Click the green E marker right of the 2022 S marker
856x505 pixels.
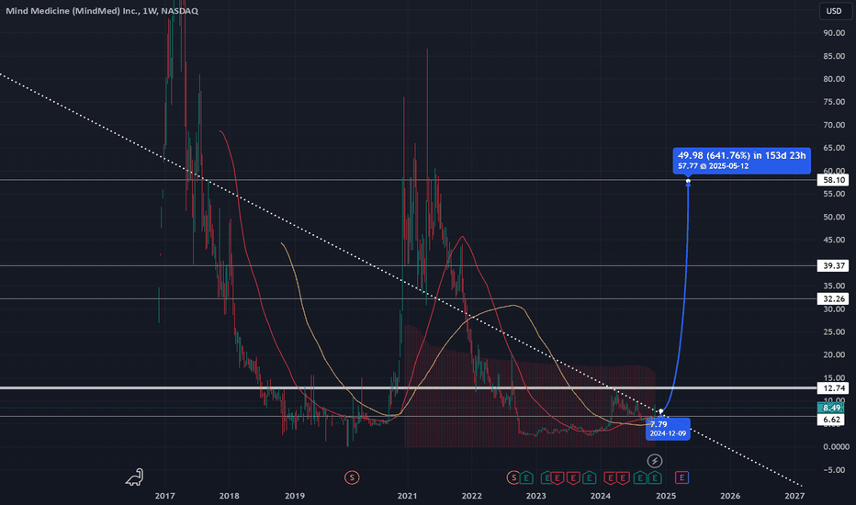[x=526, y=477]
